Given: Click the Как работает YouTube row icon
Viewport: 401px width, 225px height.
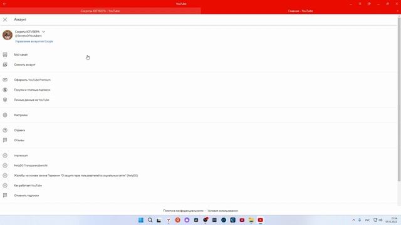Looking at the screenshot, I should 5,186.
